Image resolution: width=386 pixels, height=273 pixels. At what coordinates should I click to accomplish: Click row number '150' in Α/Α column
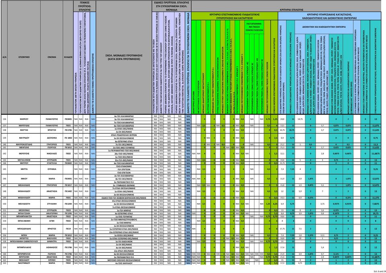pyautogui.click(x=4, y=204)
